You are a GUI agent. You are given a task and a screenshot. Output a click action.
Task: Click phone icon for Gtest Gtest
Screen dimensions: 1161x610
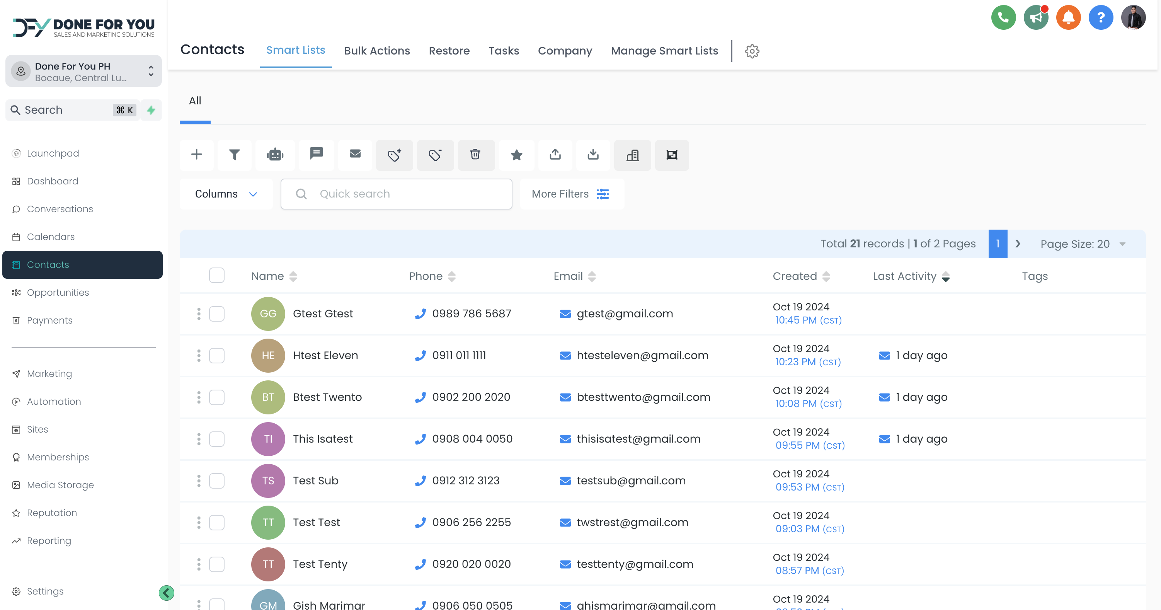point(420,314)
